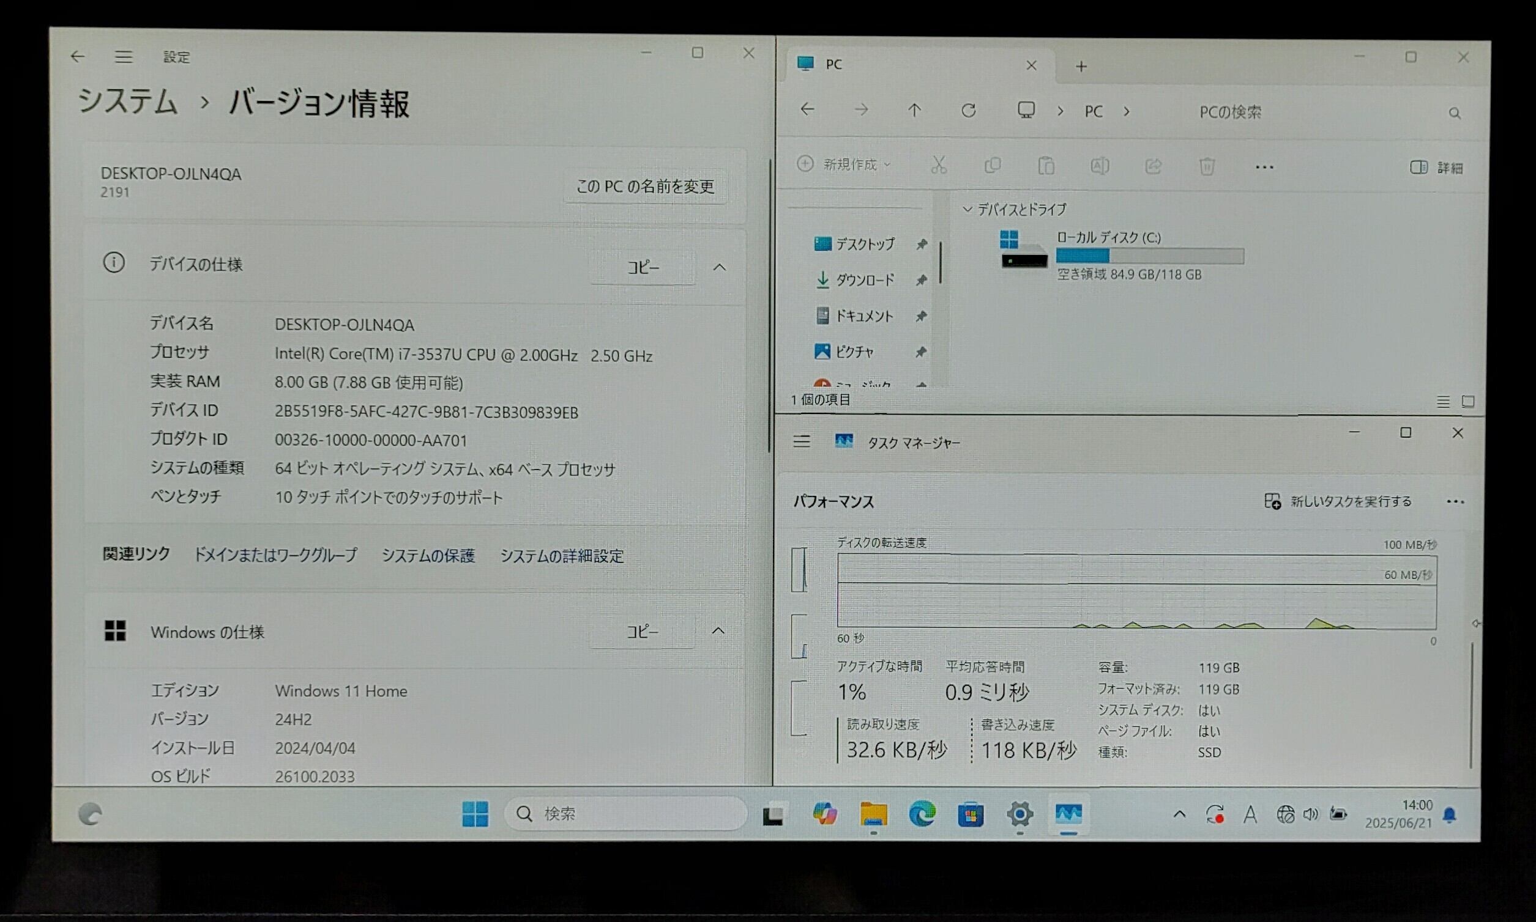Copy Windows specifications
Screen dimensions: 1536x922
pos(642,631)
